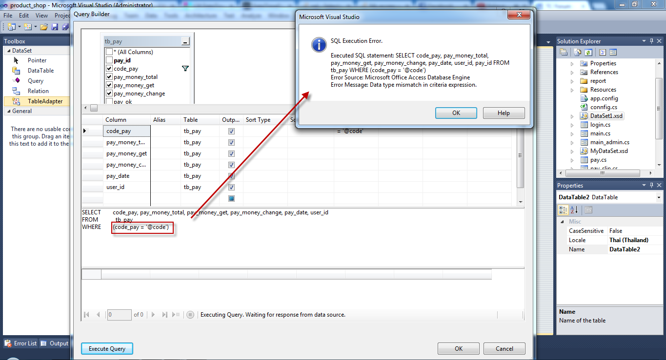Screen dimensions: 666x360
Task: Expand DataSet1.xsd node
Action: click(572, 116)
